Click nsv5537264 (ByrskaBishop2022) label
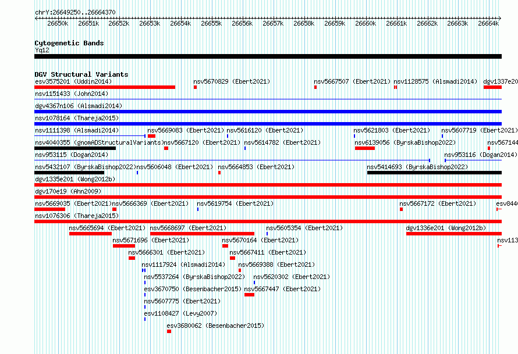 tap(194, 277)
